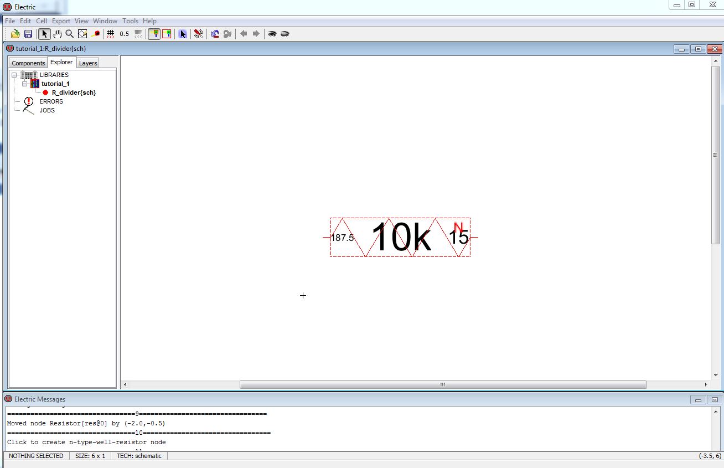Image resolution: width=724 pixels, height=468 pixels.
Task: Pick the Measure tape tool
Action: point(95,34)
